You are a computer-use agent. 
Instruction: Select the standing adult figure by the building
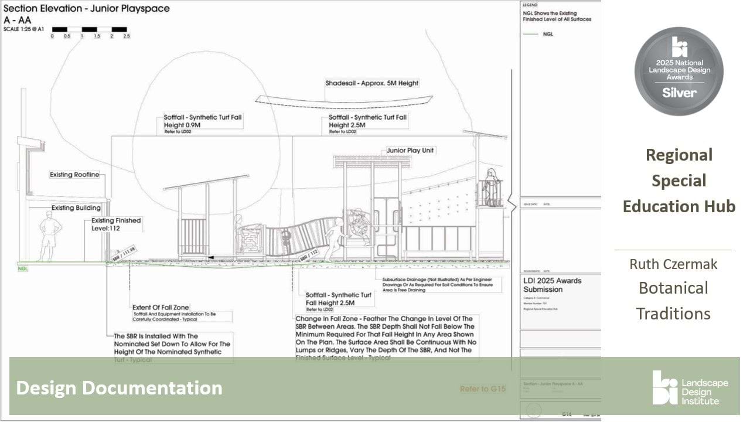[47, 236]
